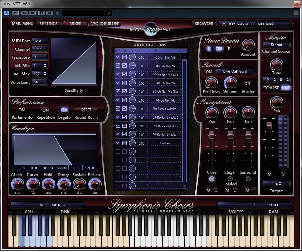Click the Close microphone loaded indicator
Viewport: 302px width, 252px height.
(x=212, y=179)
